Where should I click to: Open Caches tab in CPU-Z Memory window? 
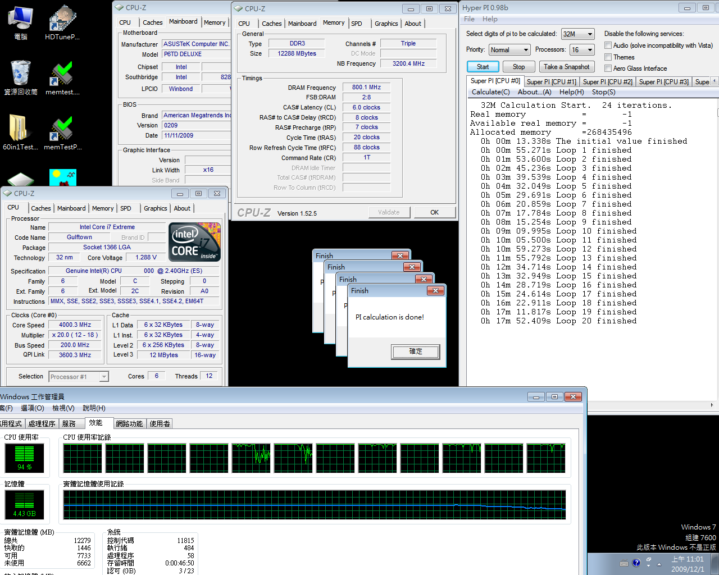click(272, 24)
